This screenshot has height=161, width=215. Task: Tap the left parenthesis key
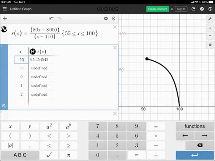[10, 136]
